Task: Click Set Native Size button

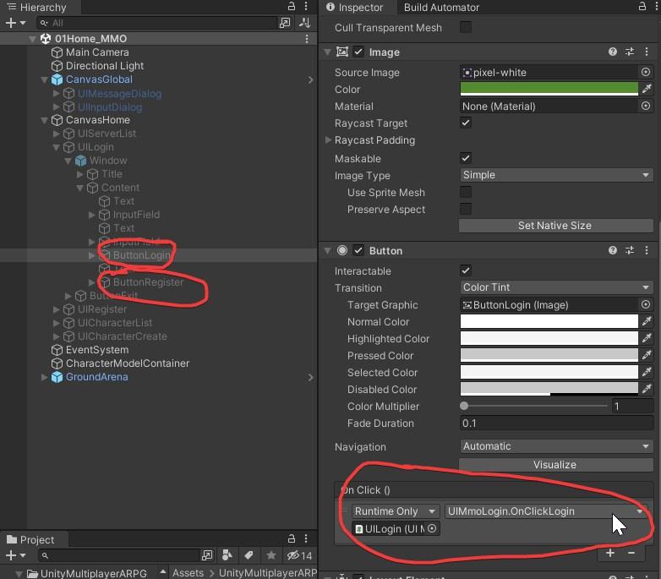Action: [x=556, y=226]
